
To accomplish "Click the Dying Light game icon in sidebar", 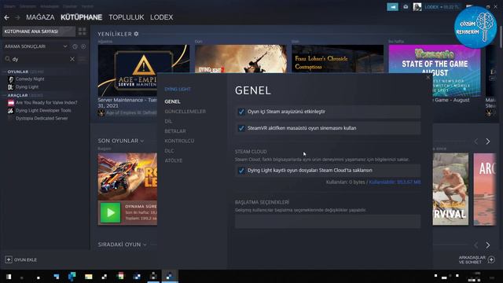I will (11, 87).
